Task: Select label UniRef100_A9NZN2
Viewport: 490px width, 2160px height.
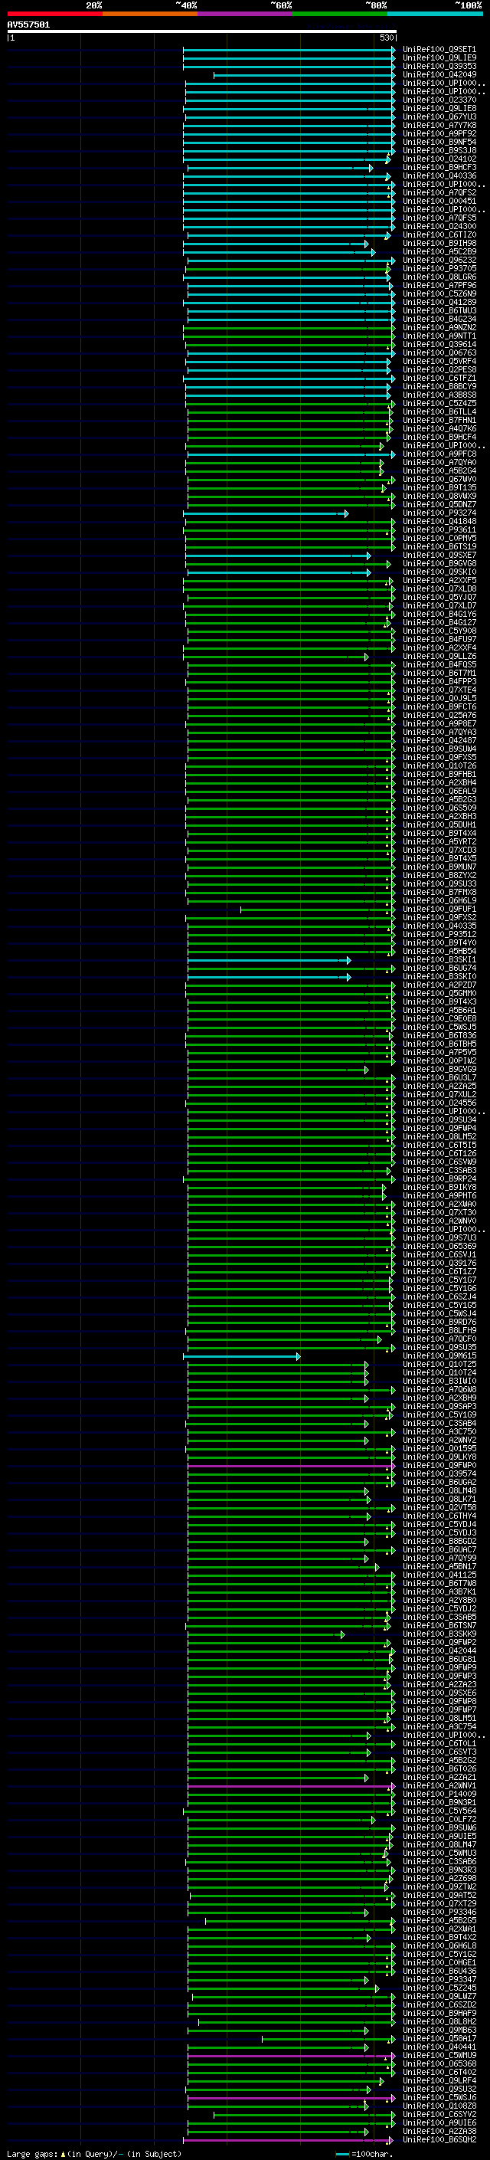Action: pyautogui.click(x=439, y=328)
